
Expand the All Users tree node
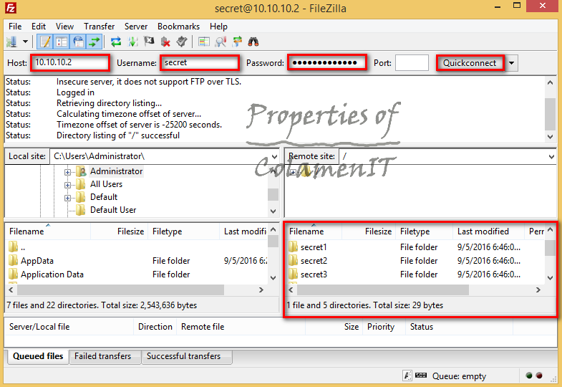coord(67,185)
